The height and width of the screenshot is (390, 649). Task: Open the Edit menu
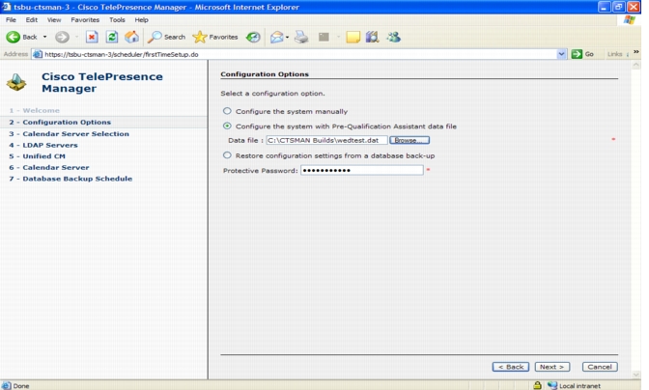(x=32, y=20)
